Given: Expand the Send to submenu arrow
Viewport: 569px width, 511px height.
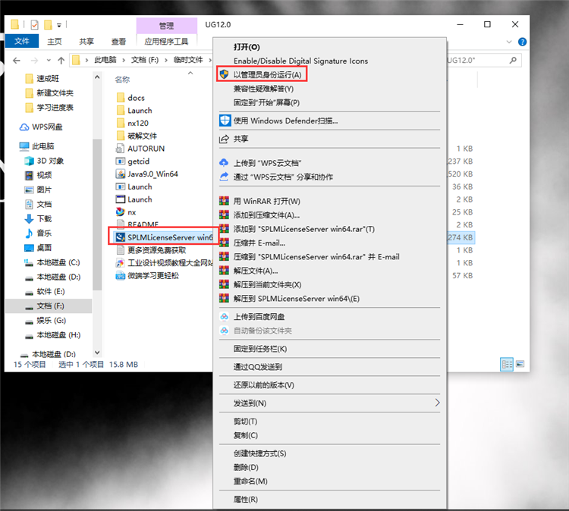Looking at the screenshot, I should (437, 403).
